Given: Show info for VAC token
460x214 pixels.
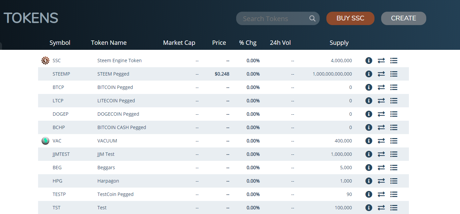Looking at the screenshot, I should pos(369,141).
